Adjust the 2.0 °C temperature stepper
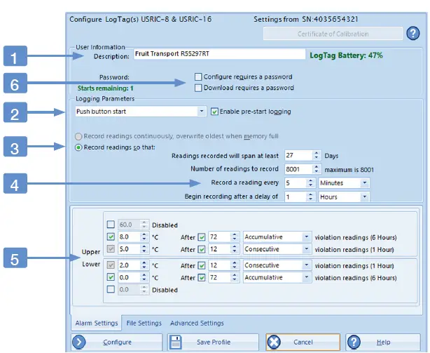The height and width of the screenshot is (353, 430). (x=144, y=265)
